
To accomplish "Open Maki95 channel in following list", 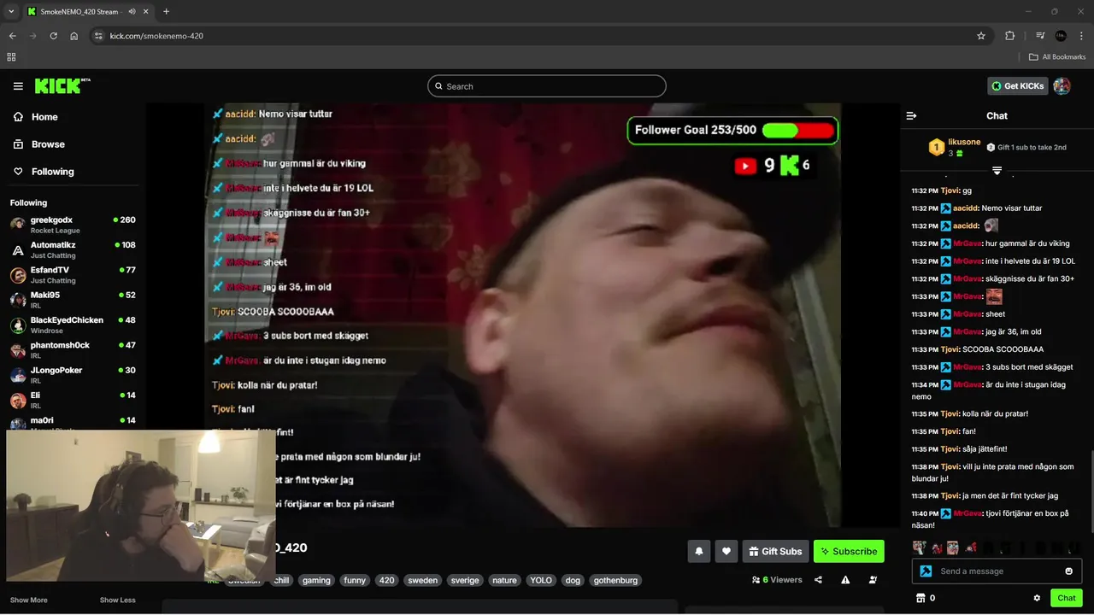I will click(73, 300).
